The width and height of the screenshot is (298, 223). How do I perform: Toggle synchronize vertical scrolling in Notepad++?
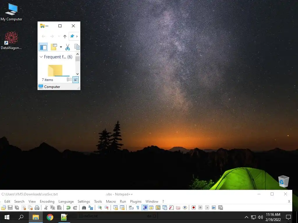pos(115,208)
